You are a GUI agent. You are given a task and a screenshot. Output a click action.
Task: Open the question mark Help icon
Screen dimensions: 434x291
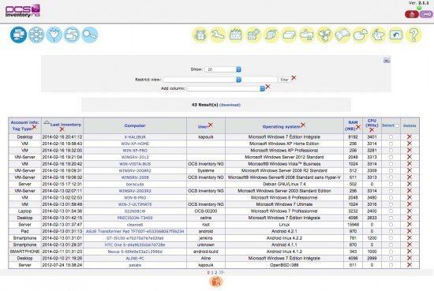point(413,35)
